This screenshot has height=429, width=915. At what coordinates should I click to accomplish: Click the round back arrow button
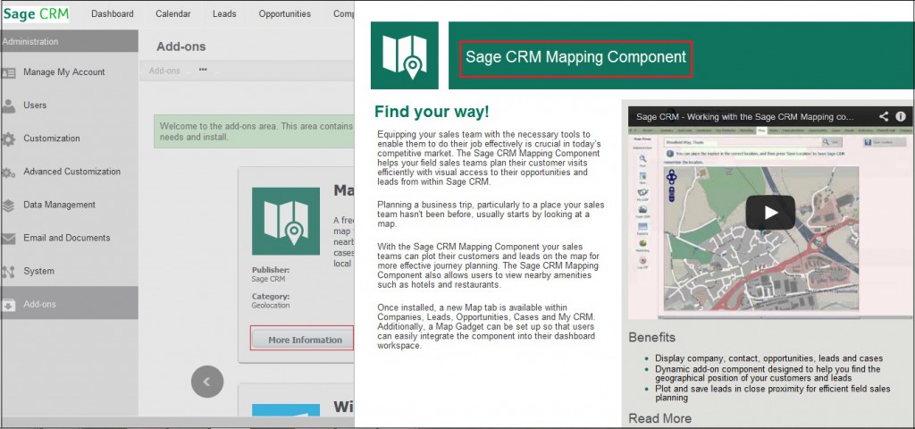pos(207,382)
